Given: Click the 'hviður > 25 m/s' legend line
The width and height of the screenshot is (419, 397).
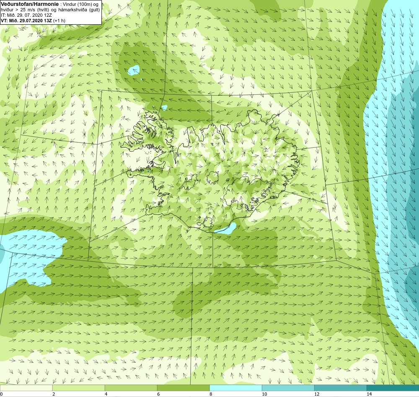Looking at the screenshot, I should (x=50, y=10).
